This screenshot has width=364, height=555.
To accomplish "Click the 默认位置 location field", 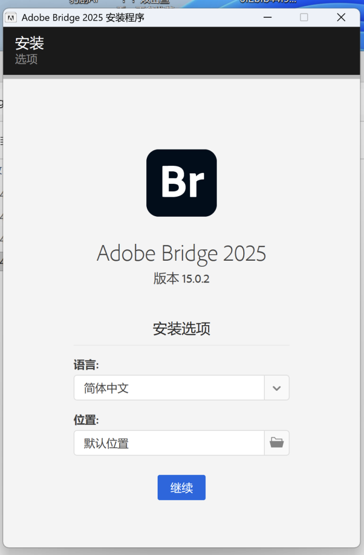I will tap(168, 443).
